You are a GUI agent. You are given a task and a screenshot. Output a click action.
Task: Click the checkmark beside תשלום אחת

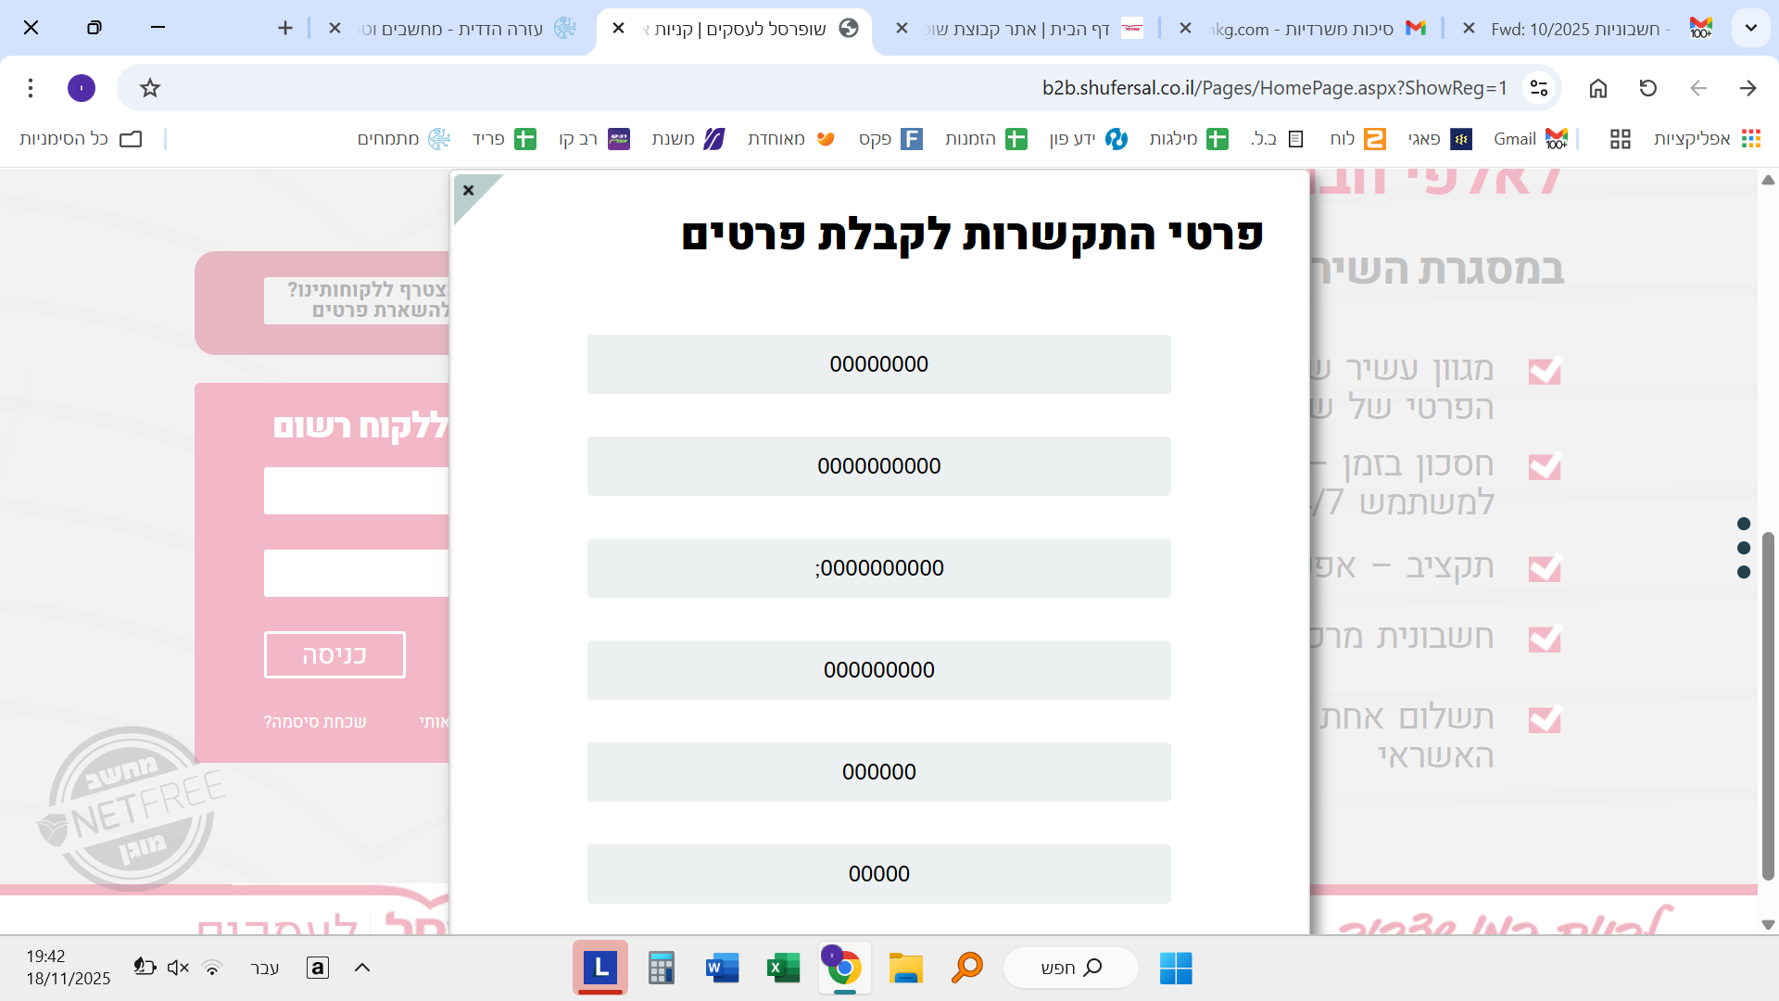point(1545,719)
